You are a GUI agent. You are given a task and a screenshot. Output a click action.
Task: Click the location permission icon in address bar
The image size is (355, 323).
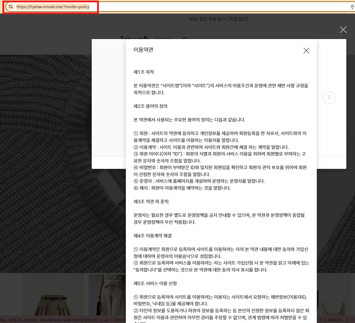point(352,7)
